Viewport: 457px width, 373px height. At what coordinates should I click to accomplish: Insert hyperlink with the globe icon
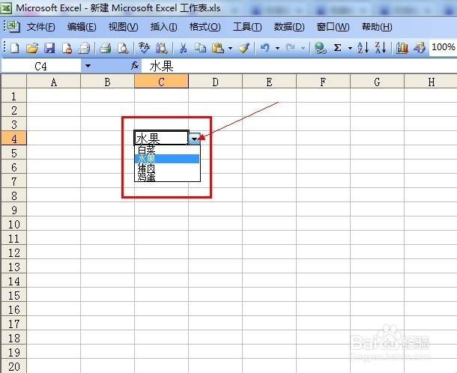pos(320,48)
